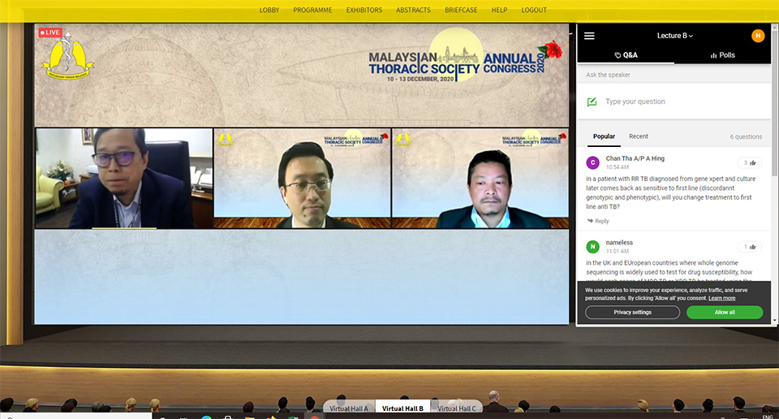779x419 pixels.
Task: Open the ABSTRACTS page
Action: tap(413, 10)
